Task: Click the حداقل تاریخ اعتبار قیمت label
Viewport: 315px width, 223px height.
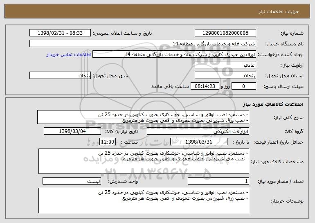Action: click(279, 142)
